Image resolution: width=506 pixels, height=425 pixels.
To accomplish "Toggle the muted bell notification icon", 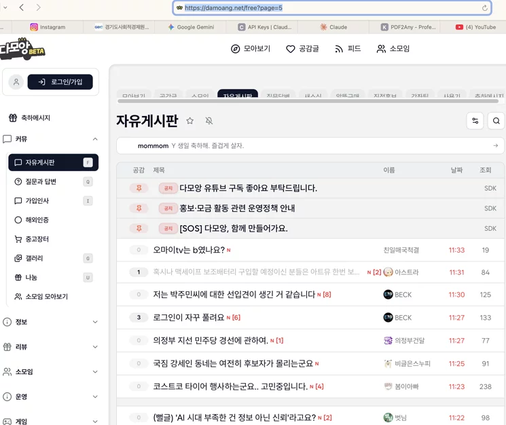I will click(x=209, y=121).
